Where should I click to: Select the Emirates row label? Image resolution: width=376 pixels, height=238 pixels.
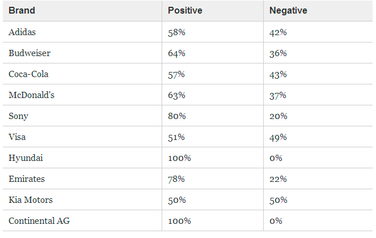click(26, 178)
